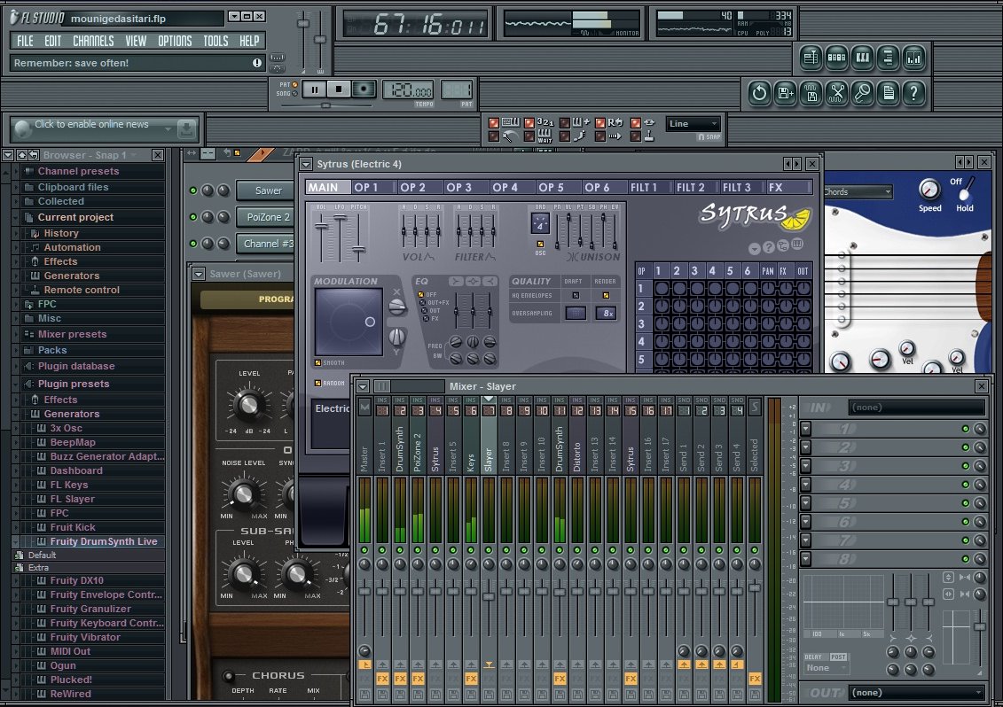The height and width of the screenshot is (707, 1003).
Task: Select EQ OUT+FX radio option
Action: (x=421, y=302)
